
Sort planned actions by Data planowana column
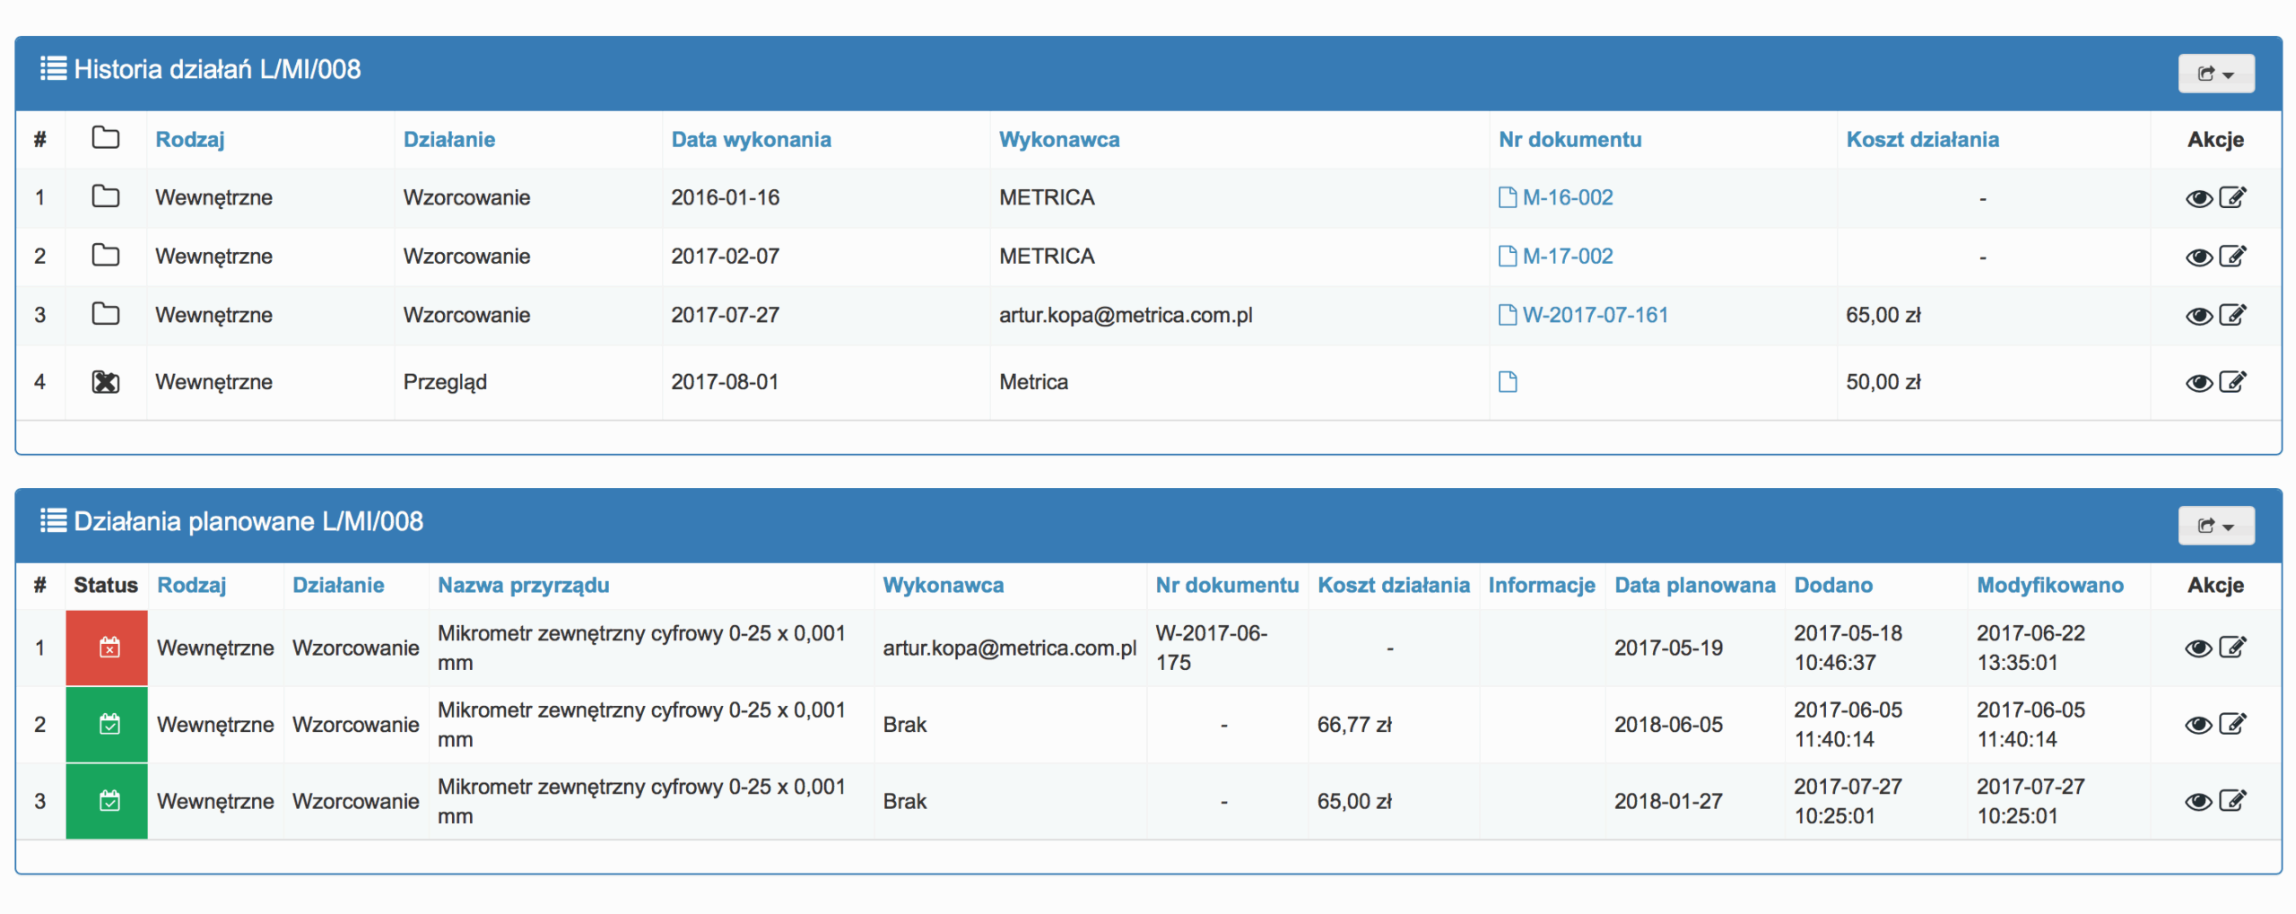point(1694,585)
